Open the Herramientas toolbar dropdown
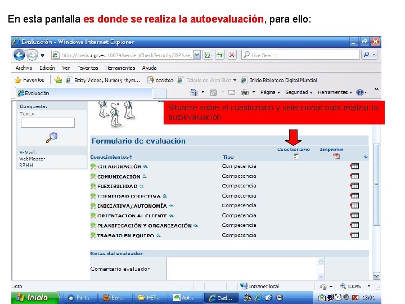 coord(335,92)
